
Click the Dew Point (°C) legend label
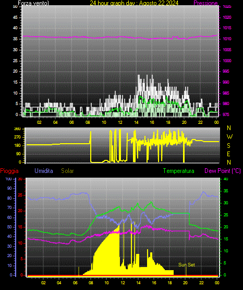point(223,171)
